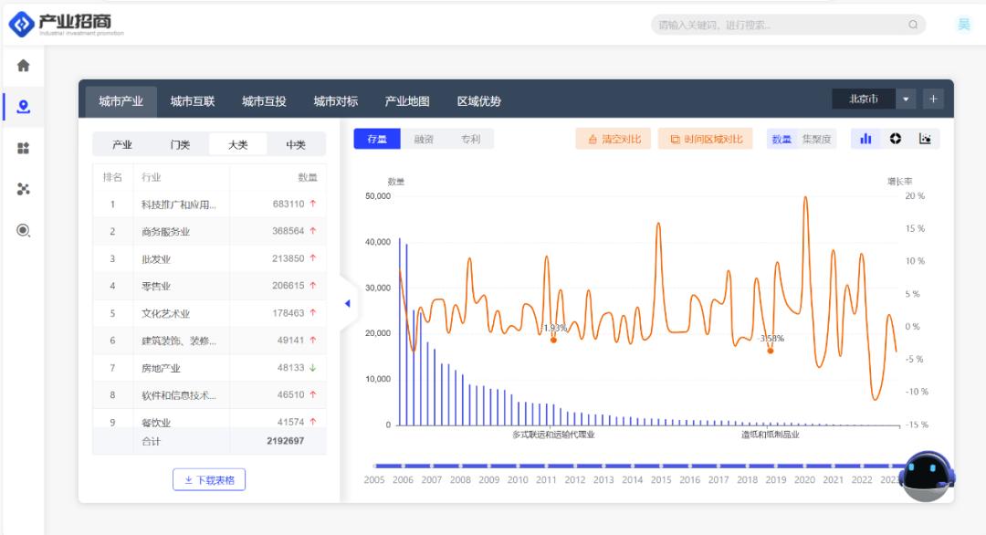Toggle chart metric to 数量
Viewport: 986px width, 535px height.
[781, 140]
